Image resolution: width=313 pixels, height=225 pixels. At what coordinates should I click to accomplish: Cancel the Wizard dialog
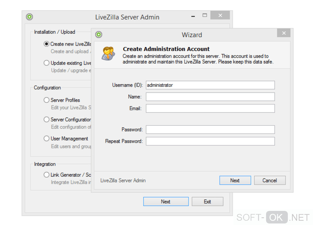tap(269, 180)
